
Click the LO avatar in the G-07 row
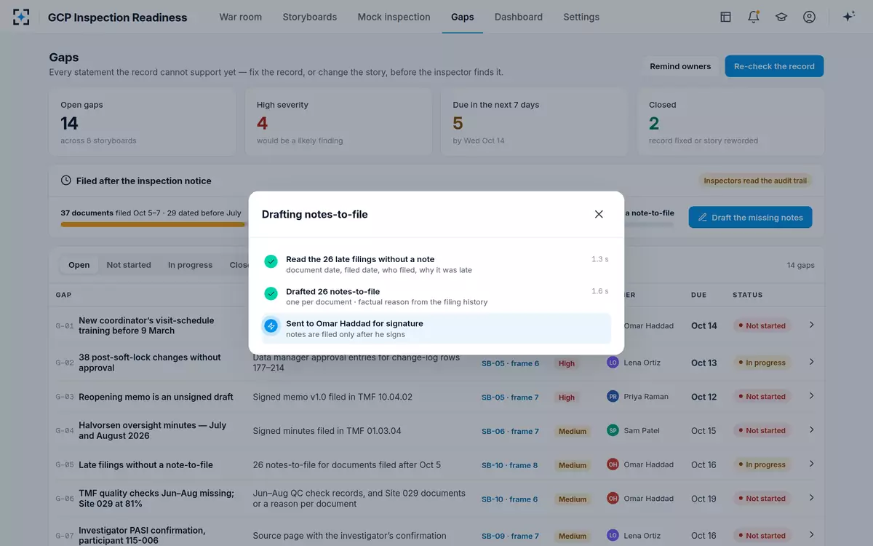click(x=613, y=535)
